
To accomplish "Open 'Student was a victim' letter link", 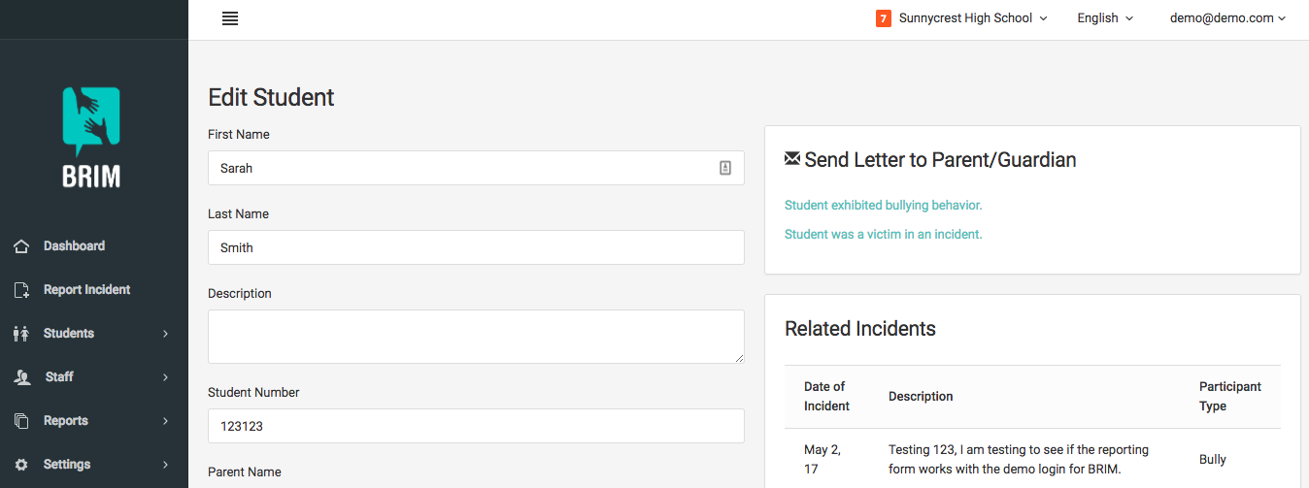I will coord(883,235).
